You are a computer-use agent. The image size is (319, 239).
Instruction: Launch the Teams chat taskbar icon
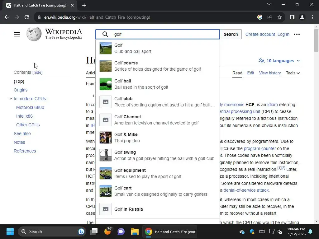click(x=121, y=232)
